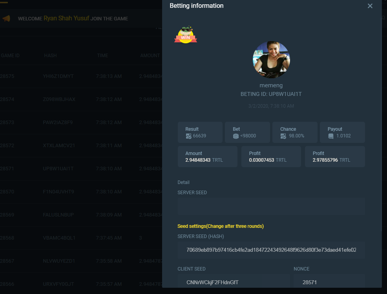Click the empty Server Seed field
This screenshot has height=294, width=387.
point(271,206)
